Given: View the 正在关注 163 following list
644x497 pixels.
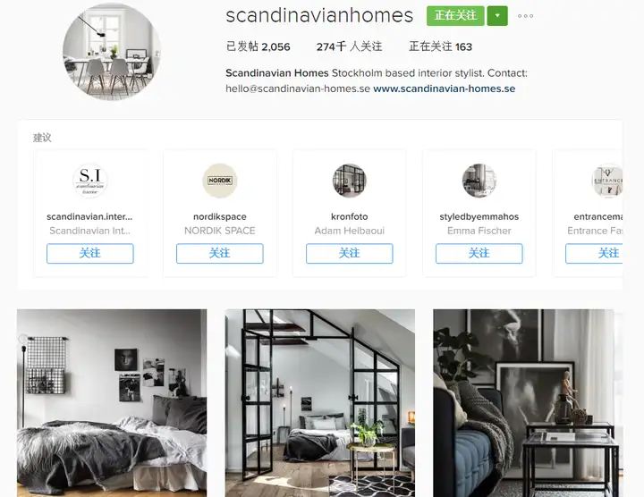Looking at the screenshot, I should point(440,46).
